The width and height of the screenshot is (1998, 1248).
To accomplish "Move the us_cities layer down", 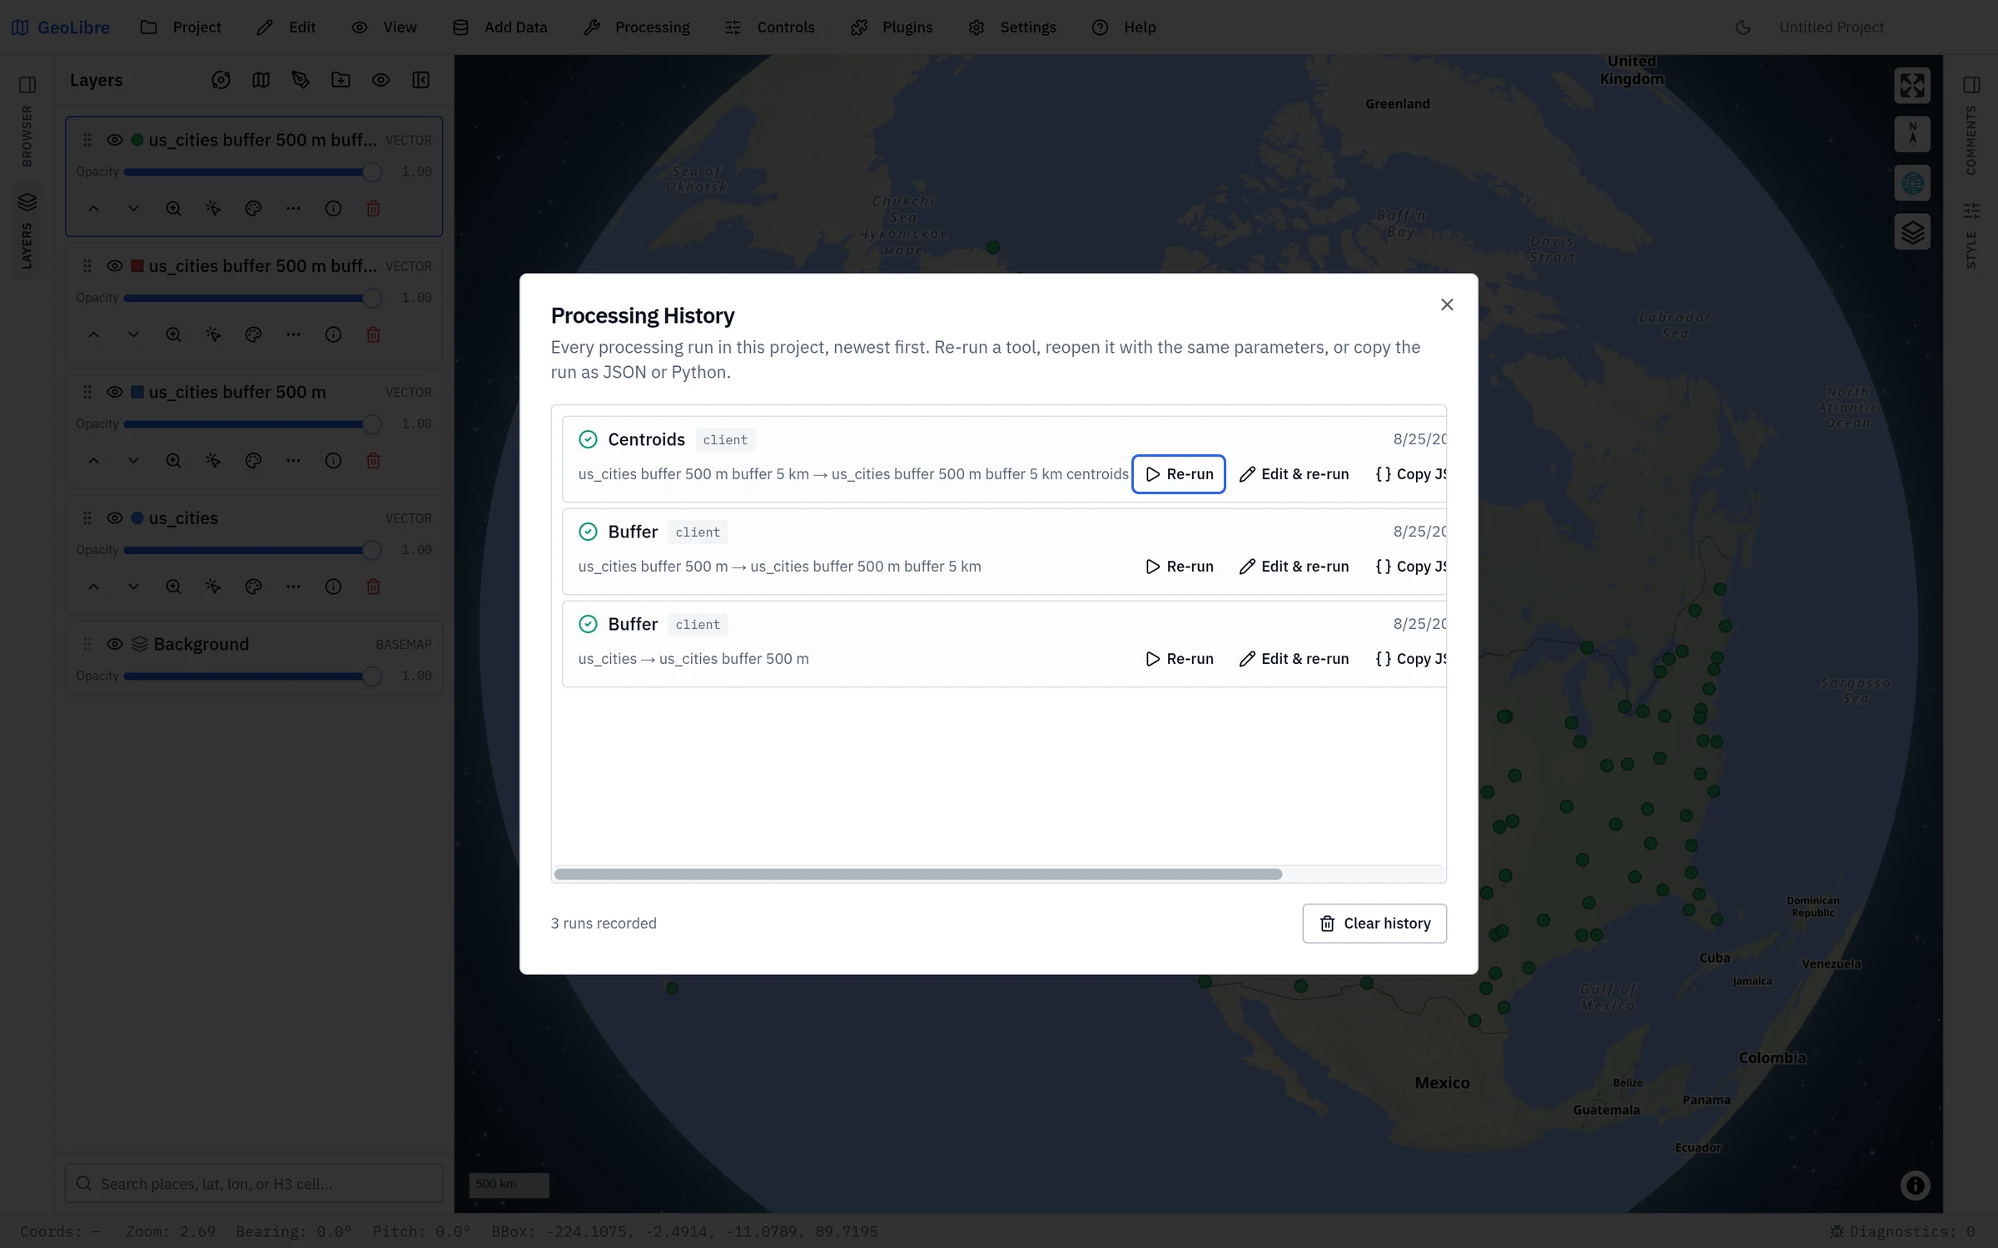I will pyautogui.click(x=133, y=587).
